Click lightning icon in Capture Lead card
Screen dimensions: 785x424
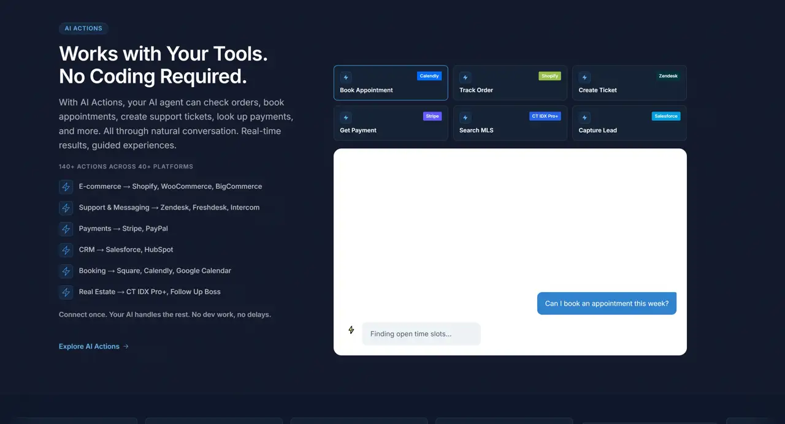point(584,118)
